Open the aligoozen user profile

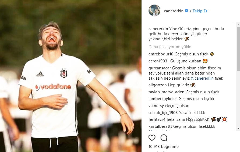tap(157, 85)
